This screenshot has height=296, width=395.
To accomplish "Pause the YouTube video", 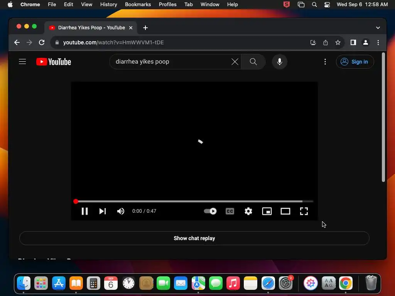I will click(x=84, y=211).
